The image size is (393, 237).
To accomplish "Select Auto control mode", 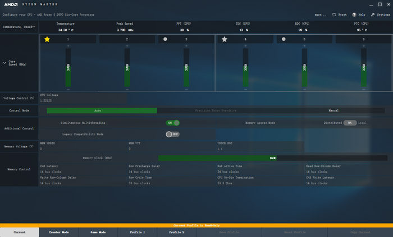I will coord(98,110).
